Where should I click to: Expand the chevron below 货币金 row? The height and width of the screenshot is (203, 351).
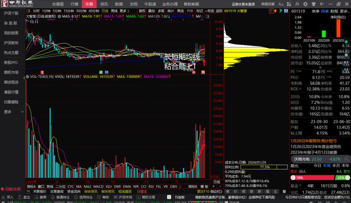pos(320,67)
